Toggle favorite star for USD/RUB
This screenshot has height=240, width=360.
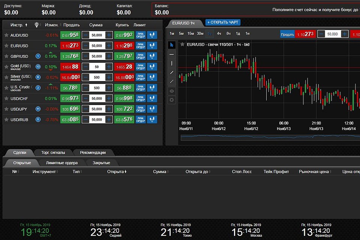tap(6, 120)
